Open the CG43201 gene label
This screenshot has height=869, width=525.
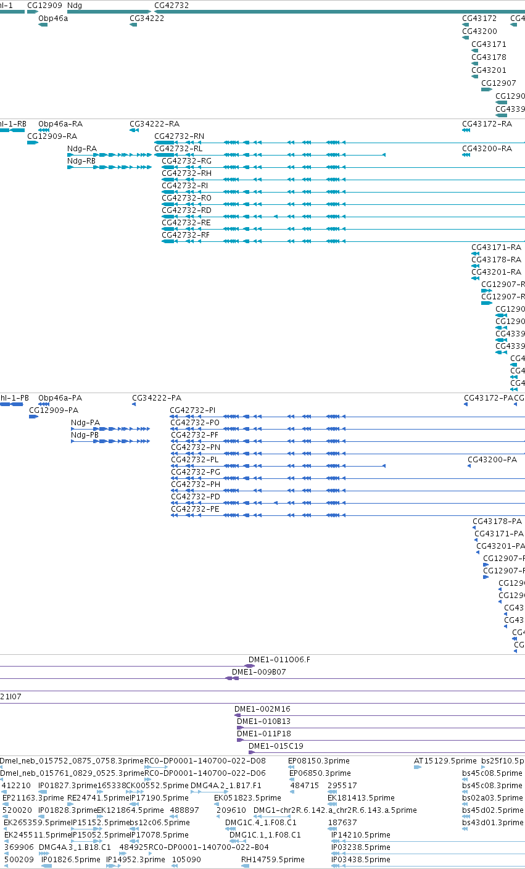pos(489,70)
